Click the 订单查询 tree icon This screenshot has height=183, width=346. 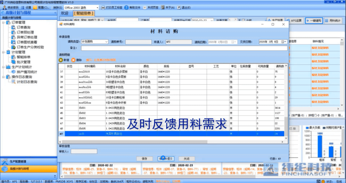pos(13,27)
